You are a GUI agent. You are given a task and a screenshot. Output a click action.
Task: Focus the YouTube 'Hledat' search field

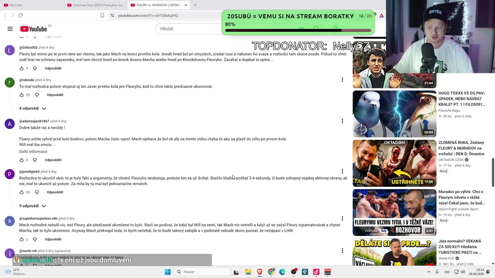188,29
